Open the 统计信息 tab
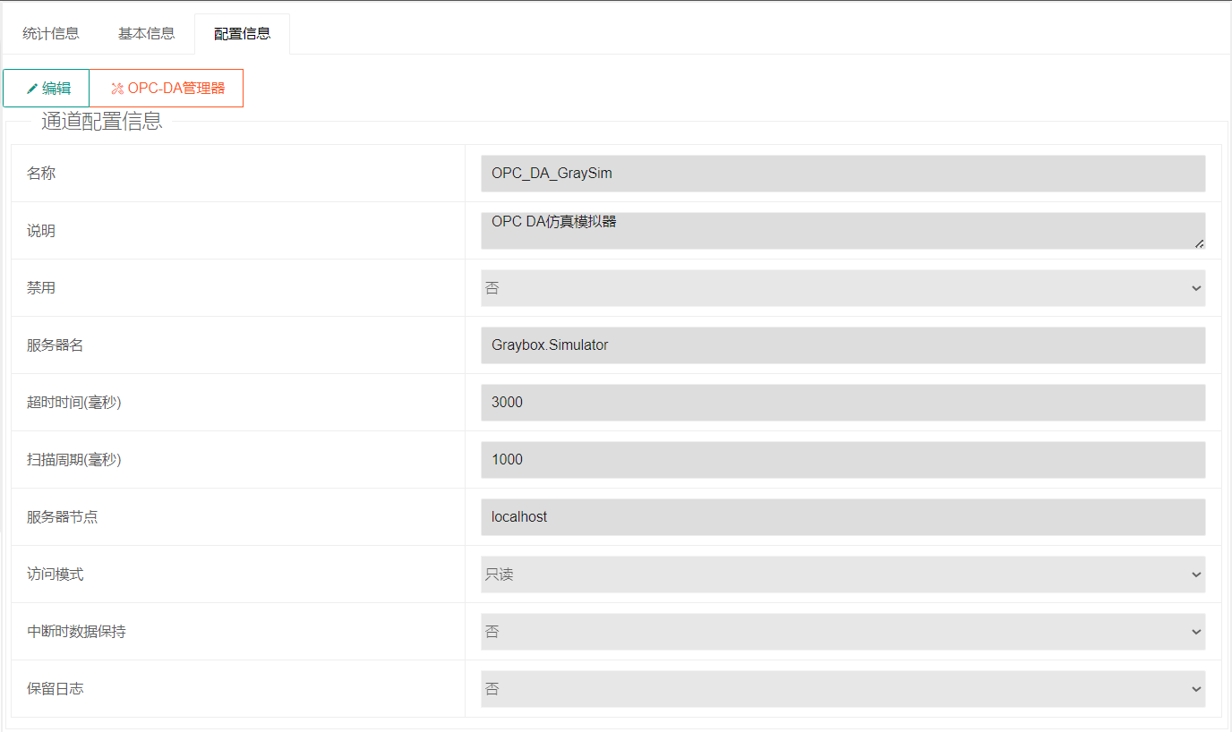This screenshot has width=1232, height=732. pos(51,34)
